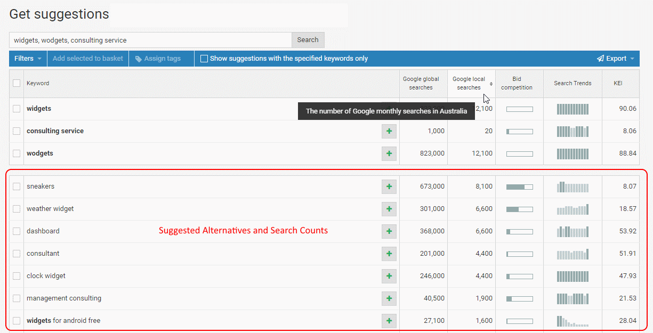Focus the keyword search input field

[x=150, y=40]
